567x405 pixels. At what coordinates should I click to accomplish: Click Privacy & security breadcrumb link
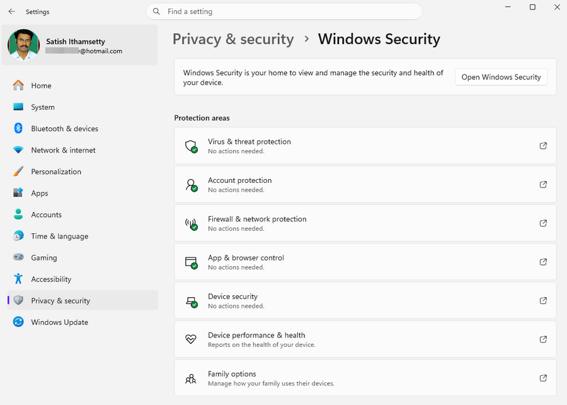coord(233,39)
